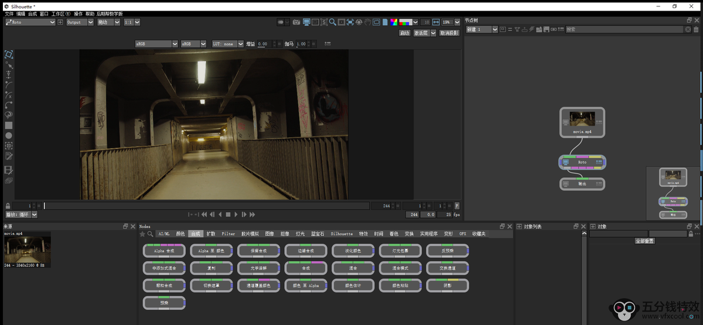703x325 pixels.
Task: Toggle the F button at timeline right end
Action: point(457,206)
